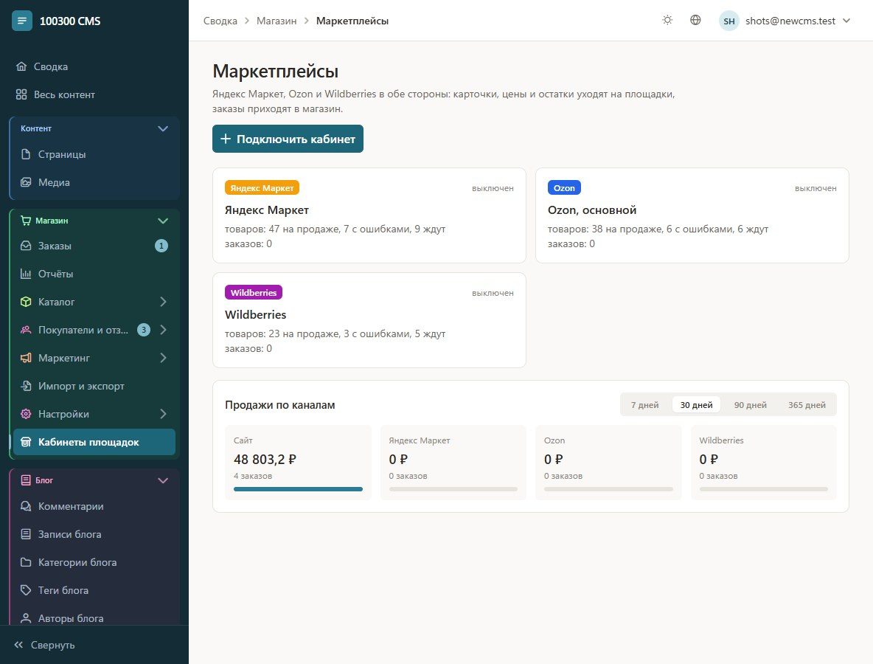Image resolution: width=873 pixels, height=664 pixels.
Task: Go to Магазин breadcrumb link
Action: (276, 21)
